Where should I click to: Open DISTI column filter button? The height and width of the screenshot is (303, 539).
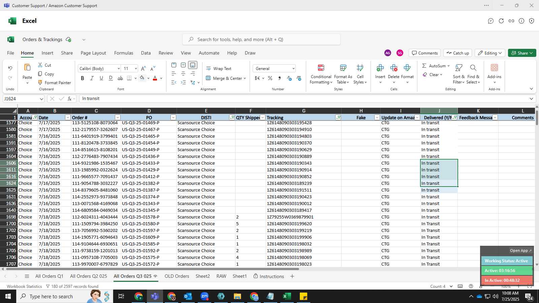pos(232,117)
